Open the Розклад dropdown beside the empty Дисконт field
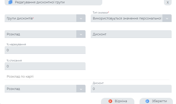The height and width of the screenshot is (104, 176). tap(41, 34)
